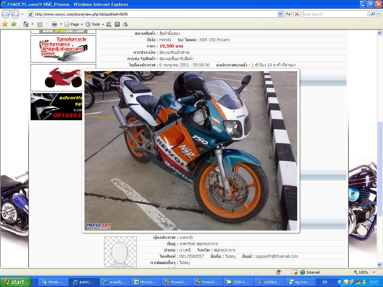The height and width of the screenshot is (287, 383).
Task: Expand the Print dropdown arrow
Action: [x=61, y=24]
